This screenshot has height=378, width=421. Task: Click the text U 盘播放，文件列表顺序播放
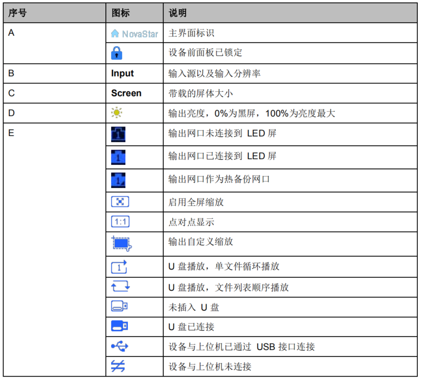(x=228, y=288)
